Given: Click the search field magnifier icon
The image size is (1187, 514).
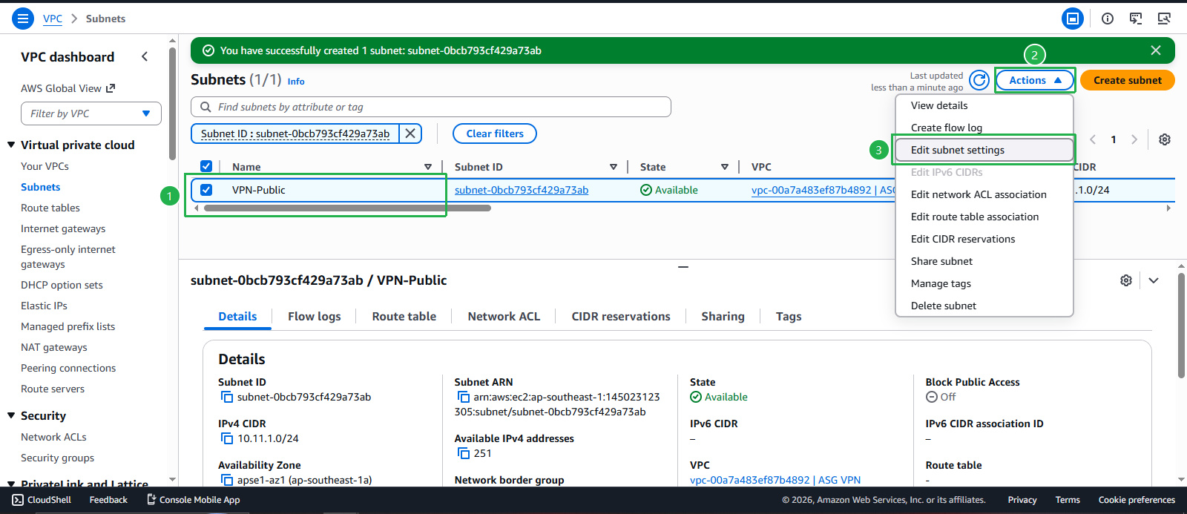Looking at the screenshot, I should 205,107.
